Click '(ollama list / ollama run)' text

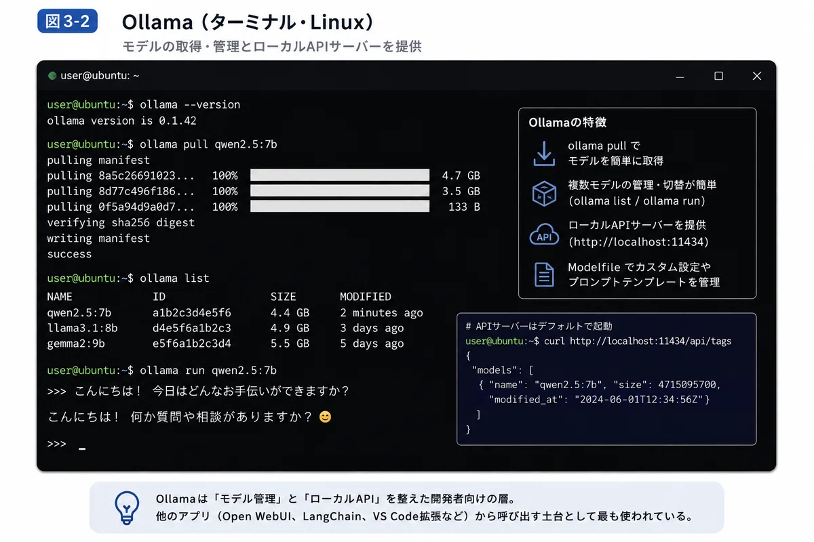(636, 201)
